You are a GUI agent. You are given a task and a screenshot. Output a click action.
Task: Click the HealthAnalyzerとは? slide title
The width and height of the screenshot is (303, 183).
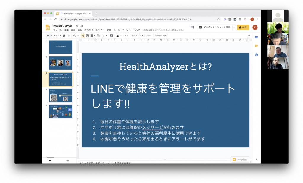coord(166,67)
